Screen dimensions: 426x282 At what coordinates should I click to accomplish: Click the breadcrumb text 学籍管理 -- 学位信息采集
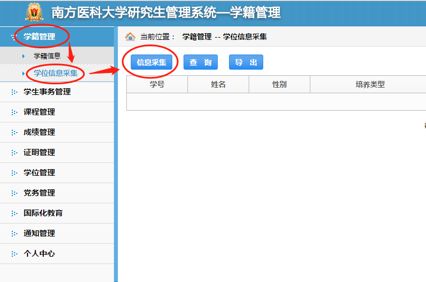coord(225,37)
